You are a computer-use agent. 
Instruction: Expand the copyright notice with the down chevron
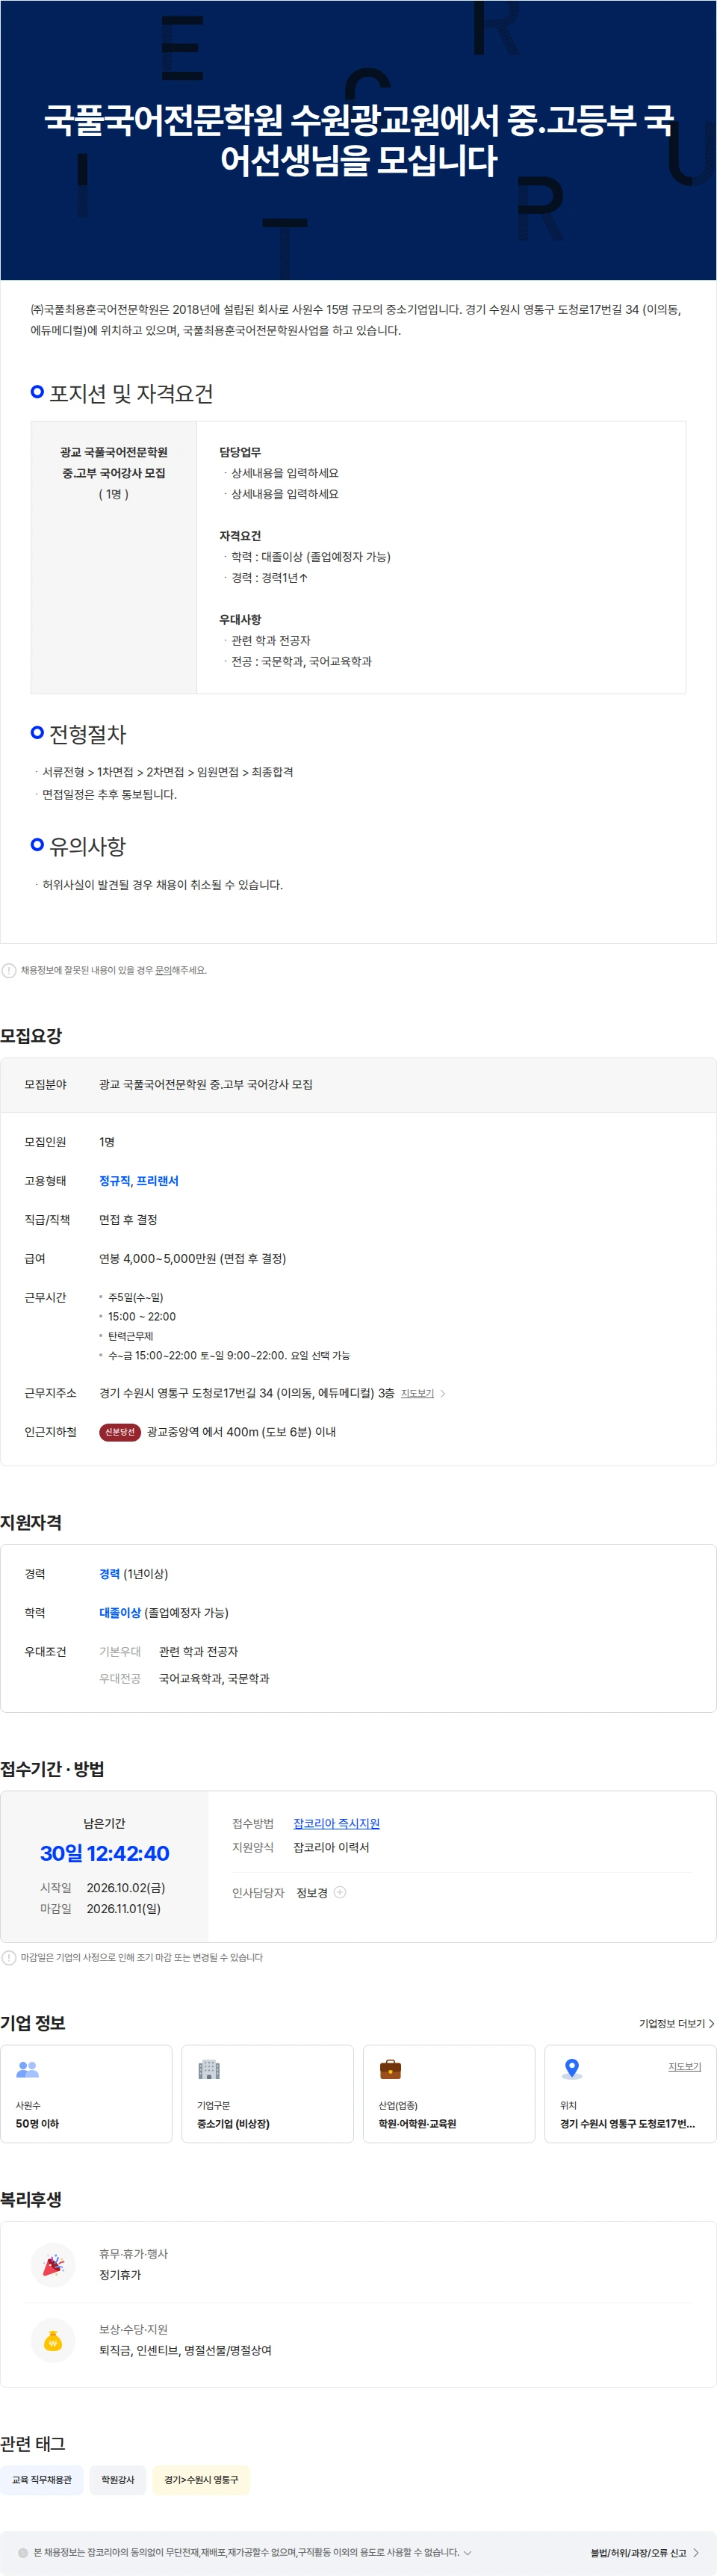467,2552
